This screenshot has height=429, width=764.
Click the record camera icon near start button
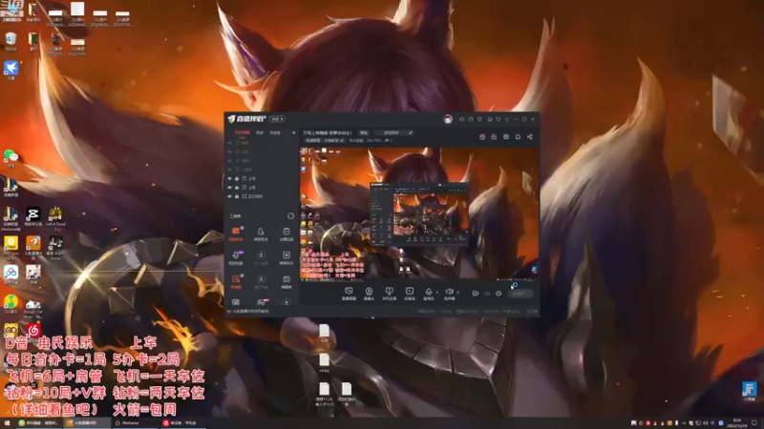(476, 294)
